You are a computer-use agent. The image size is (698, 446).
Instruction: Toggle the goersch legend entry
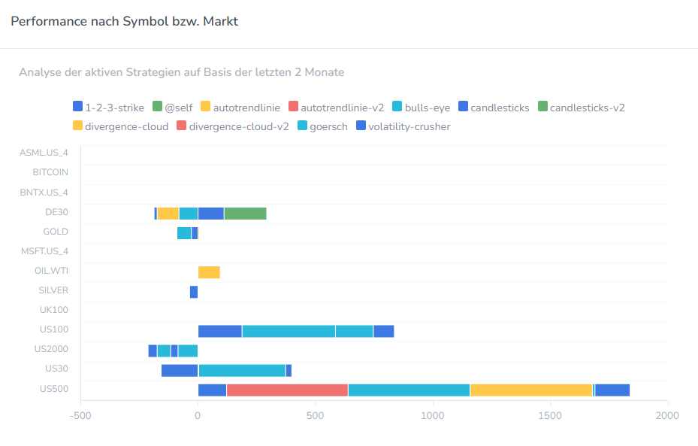(322, 126)
